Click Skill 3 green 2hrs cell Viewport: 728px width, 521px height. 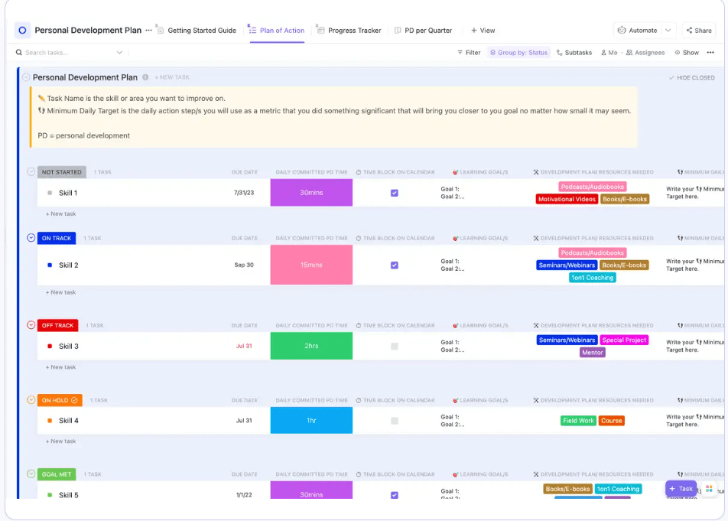point(311,346)
